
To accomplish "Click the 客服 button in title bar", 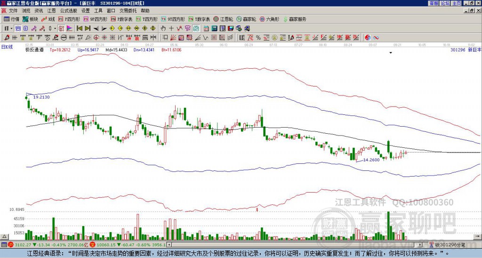I will coord(434,3).
